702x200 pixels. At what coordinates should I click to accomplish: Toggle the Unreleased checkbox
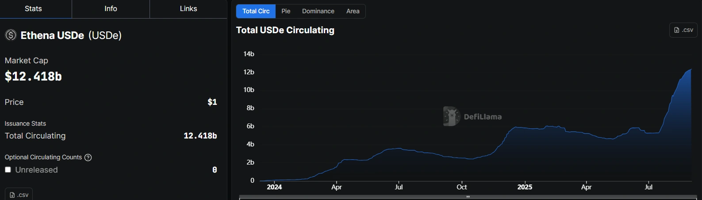[x=8, y=170]
